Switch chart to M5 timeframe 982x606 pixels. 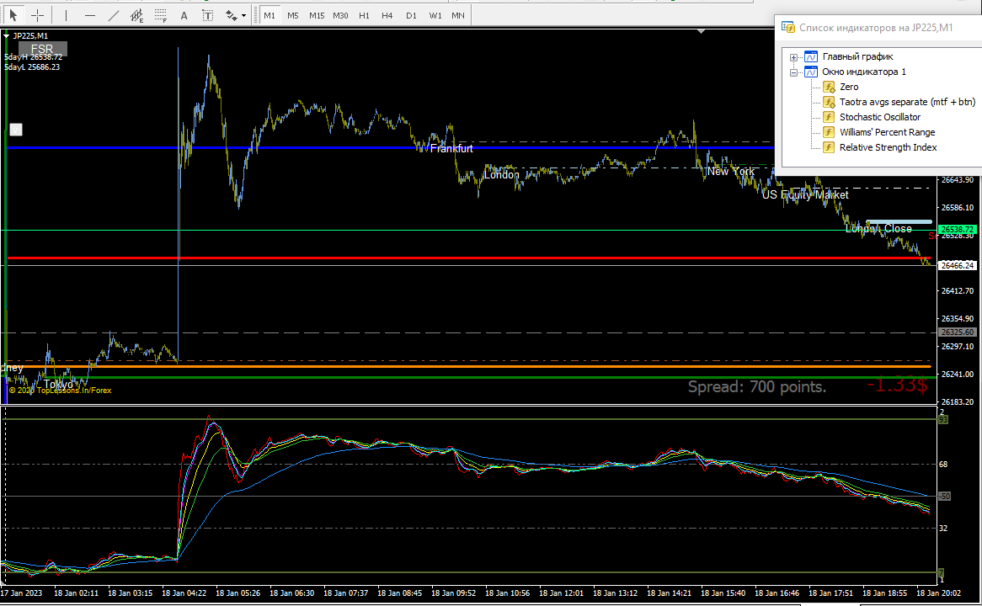click(x=292, y=15)
